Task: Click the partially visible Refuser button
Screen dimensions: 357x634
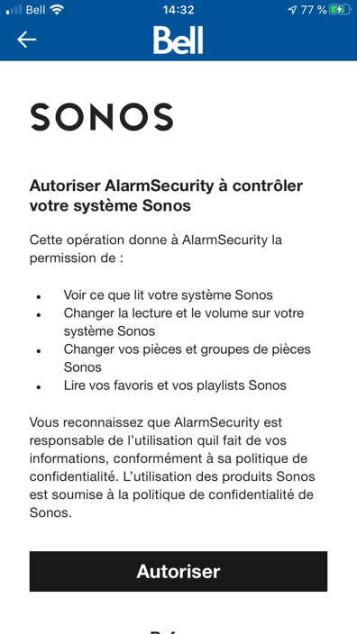Action: tap(178, 630)
